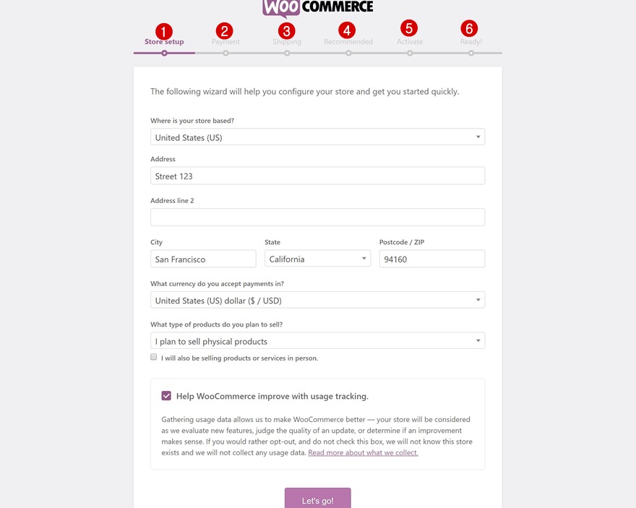This screenshot has width=636, height=508.
Task: Switch to Shipping step tab
Action: coord(287,43)
